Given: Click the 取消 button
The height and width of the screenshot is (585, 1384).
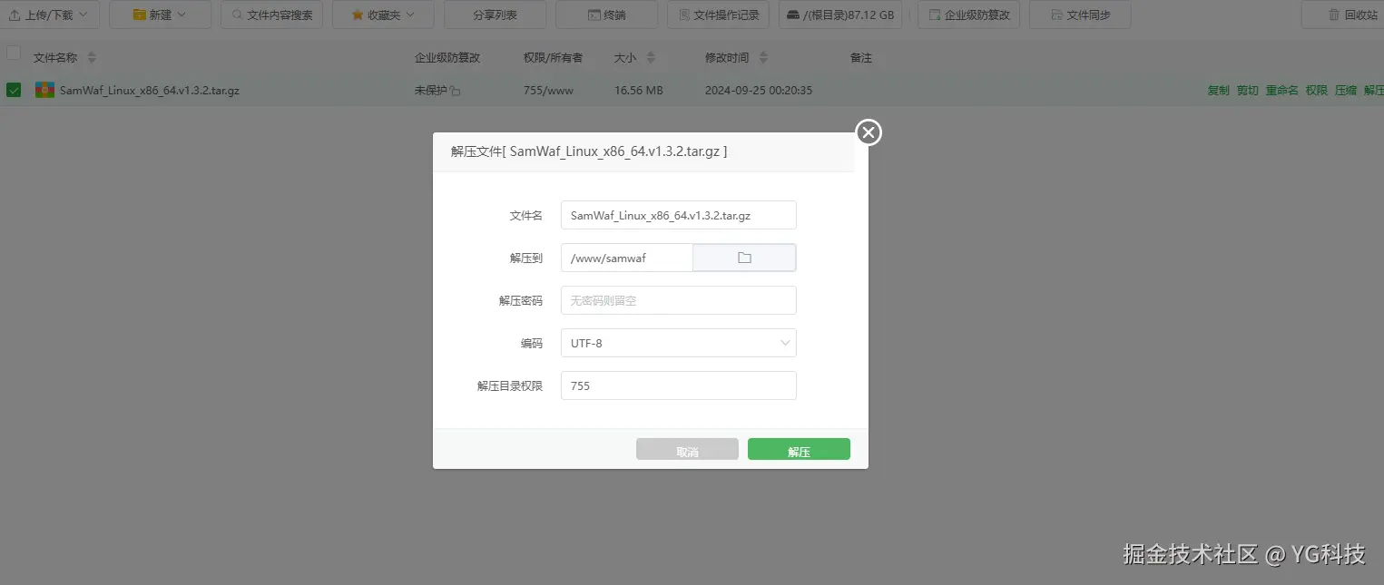Looking at the screenshot, I should click(687, 450).
